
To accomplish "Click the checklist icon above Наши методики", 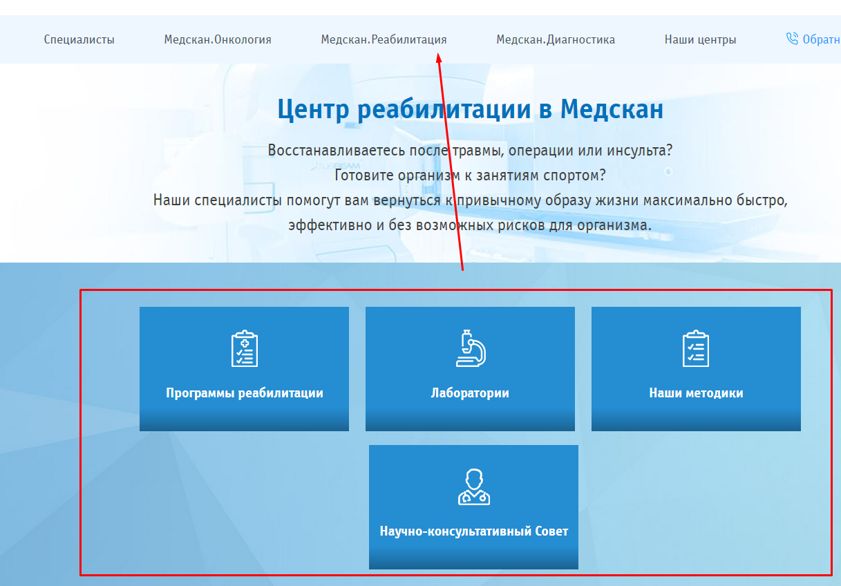I will tap(695, 349).
